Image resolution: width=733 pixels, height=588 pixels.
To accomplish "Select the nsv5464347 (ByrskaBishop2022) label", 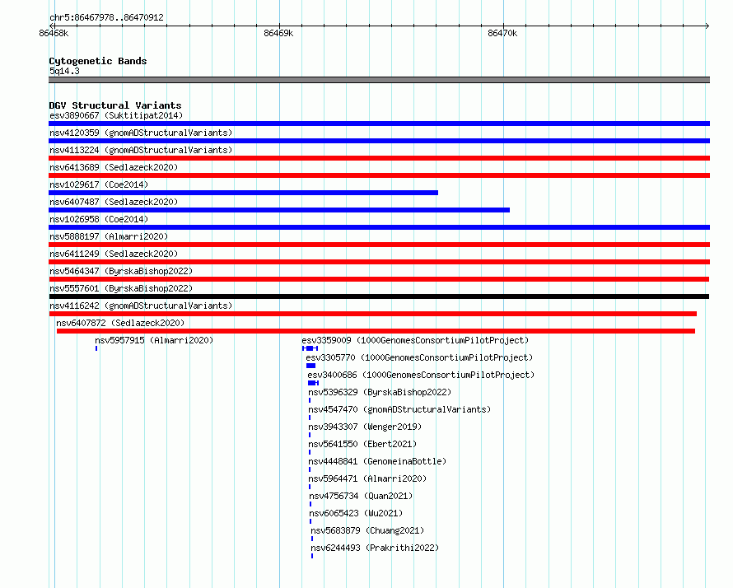I will (x=121, y=271).
